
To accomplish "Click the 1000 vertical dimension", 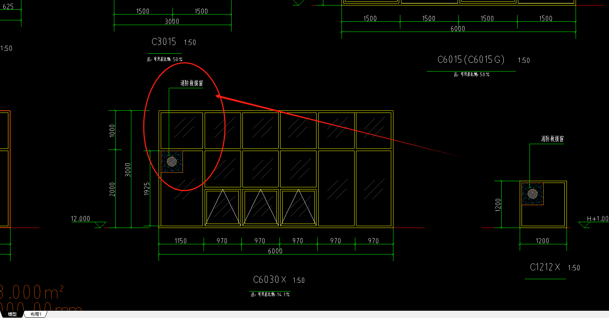I will pos(112,130).
